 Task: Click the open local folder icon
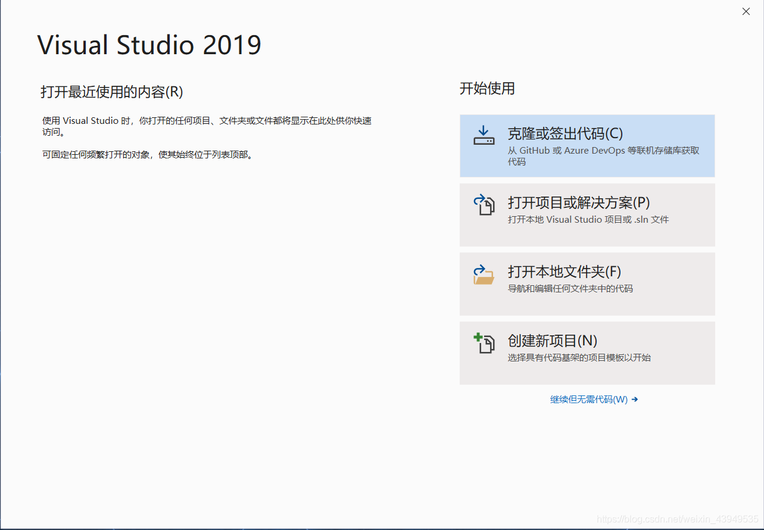point(484,275)
